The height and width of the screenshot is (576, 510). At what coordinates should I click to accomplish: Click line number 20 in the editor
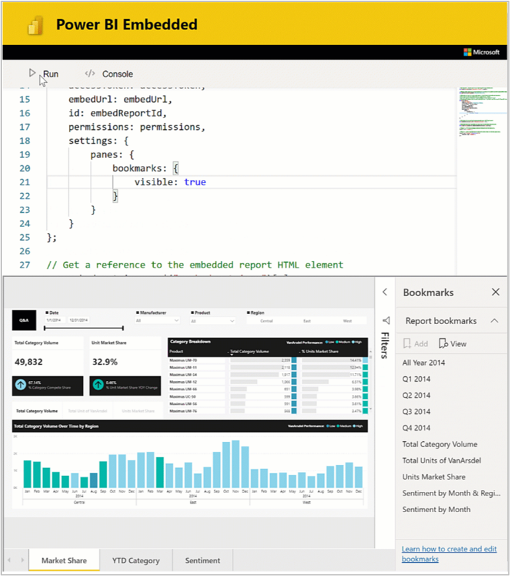point(25,169)
